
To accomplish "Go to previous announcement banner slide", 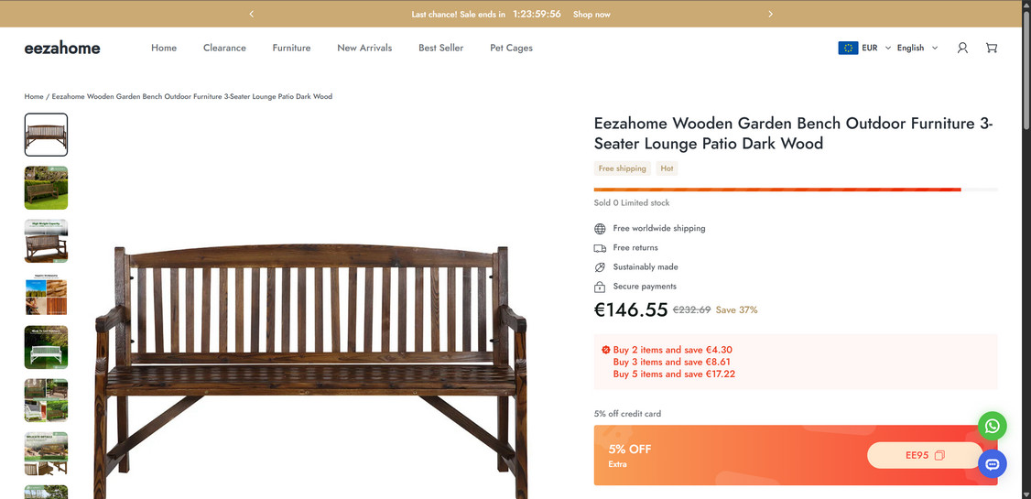I will click(251, 14).
